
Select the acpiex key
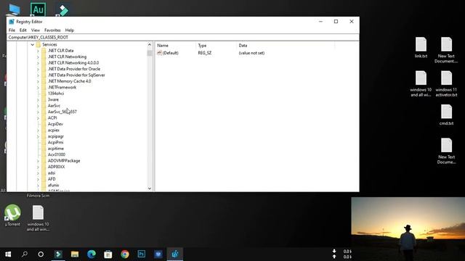point(54,130)
